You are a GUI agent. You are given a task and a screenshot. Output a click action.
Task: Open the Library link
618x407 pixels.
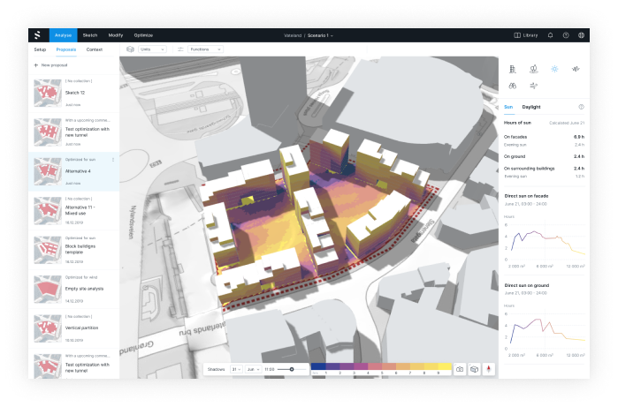point(527,35)
